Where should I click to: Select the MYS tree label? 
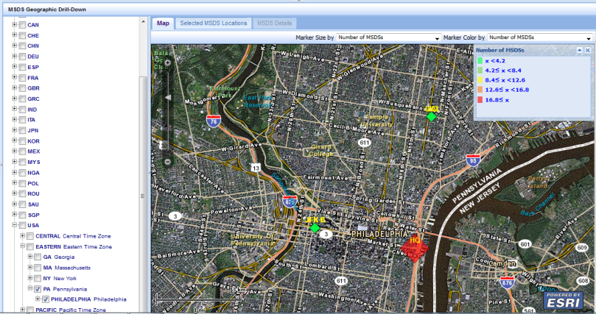click(34, 162)
